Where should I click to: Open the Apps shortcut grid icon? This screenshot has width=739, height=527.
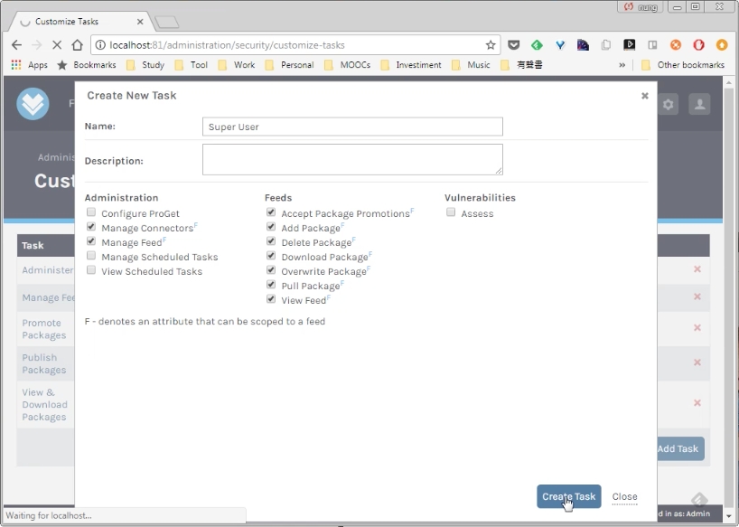(16, 65)
